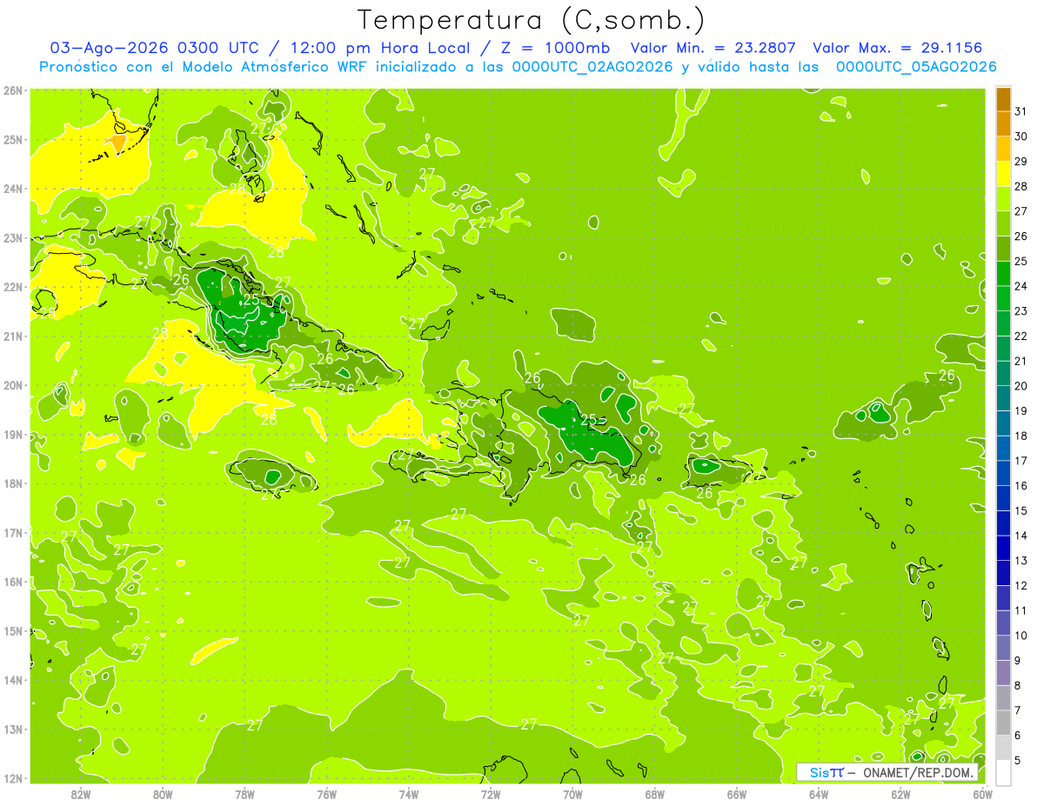Select the "Valor Min. = 23.2807" value

[x=713, y=47]
